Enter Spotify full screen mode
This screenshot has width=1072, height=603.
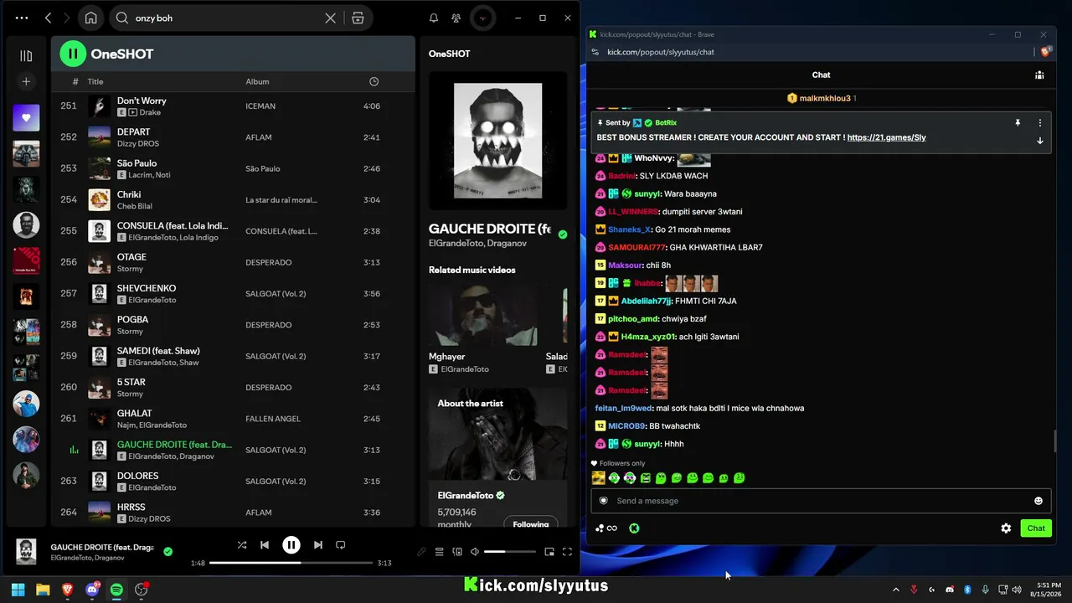pyautogui.click(x=567, y=552)
